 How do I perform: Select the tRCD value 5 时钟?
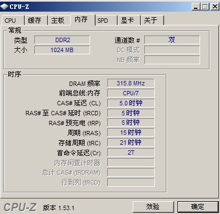pyautogui.click(x=131, y=113)
